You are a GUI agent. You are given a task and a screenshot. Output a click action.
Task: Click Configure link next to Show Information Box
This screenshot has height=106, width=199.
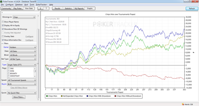click(x=29, y=40)
